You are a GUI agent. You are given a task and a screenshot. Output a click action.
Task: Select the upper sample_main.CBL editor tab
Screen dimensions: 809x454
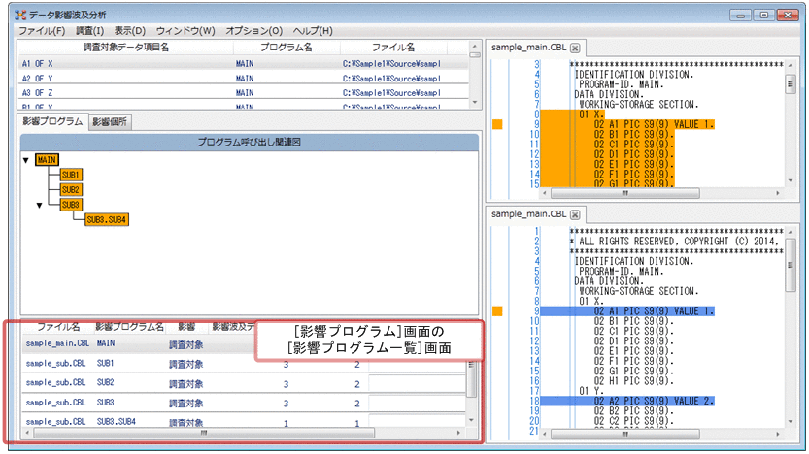click(529, 47)
